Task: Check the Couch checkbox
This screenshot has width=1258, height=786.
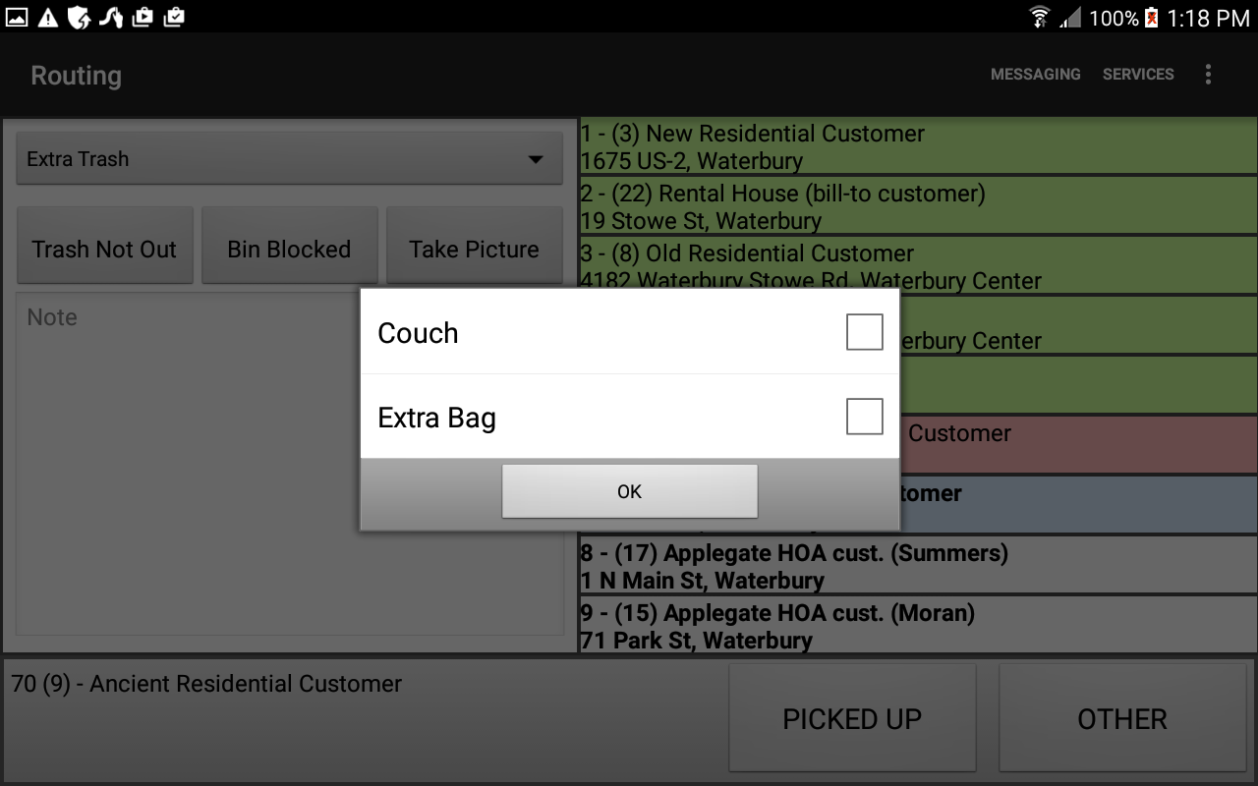Action: point(865,332)
